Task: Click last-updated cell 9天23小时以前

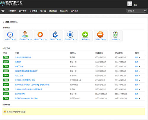Action: pos(120,89)
